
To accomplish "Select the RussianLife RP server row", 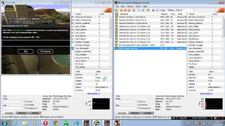I will pos(151,45).
